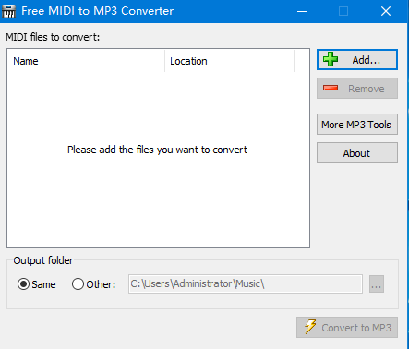Screen dimensions: 409x349
Task: Minimize the Free MIDI to MP3 Converter window
Action: point(302,11)
